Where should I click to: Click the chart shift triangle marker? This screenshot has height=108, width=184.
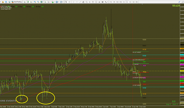tap(142, 4)
